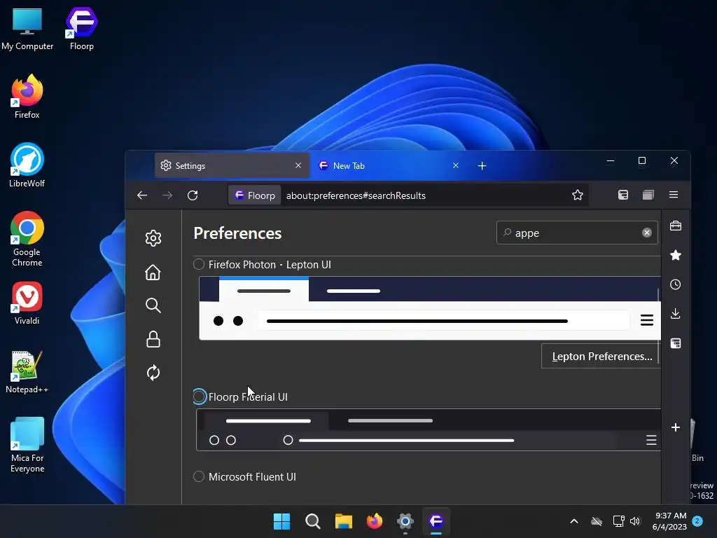The image size is (717, 538).
Task: Click the Lepton UI preview thumbnail
Action: (430, 308)
